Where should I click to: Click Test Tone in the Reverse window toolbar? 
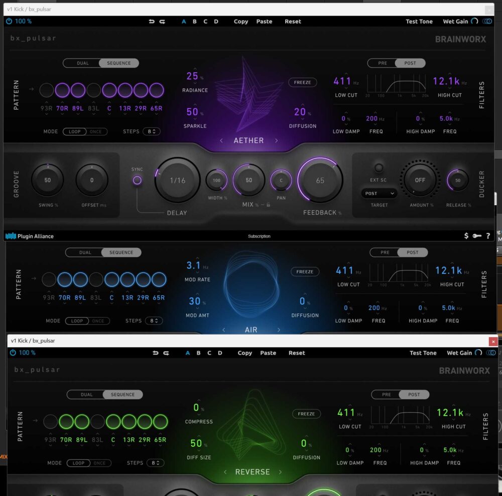click(423, 353)
